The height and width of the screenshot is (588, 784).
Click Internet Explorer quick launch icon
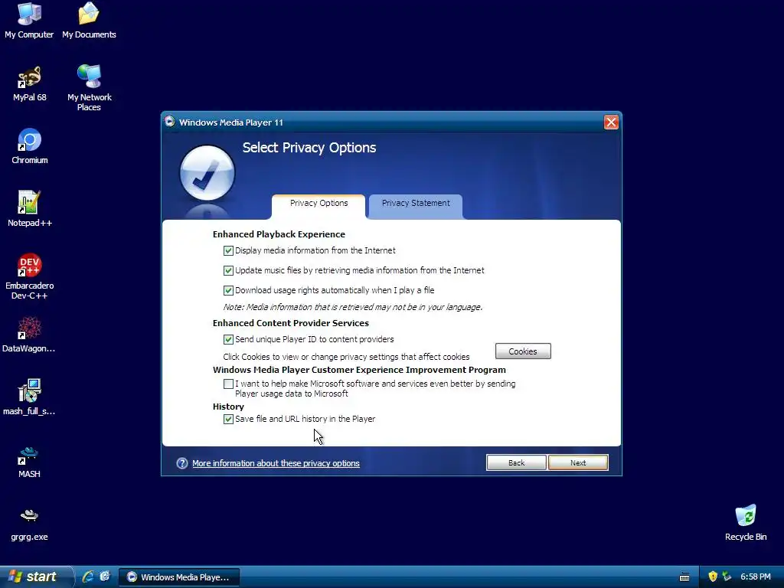tap(88, 577)
